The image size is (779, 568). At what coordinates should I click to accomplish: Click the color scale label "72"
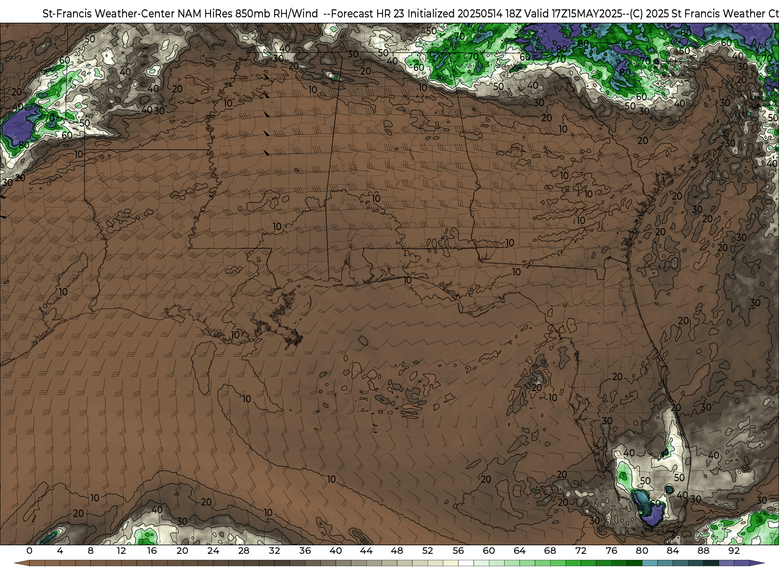click(581, 551)
